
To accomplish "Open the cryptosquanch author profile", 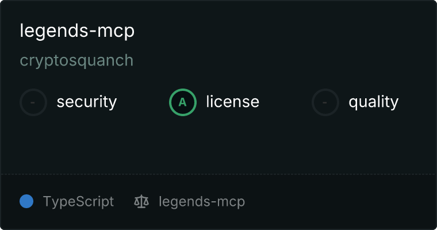I will tap(76, 60).
